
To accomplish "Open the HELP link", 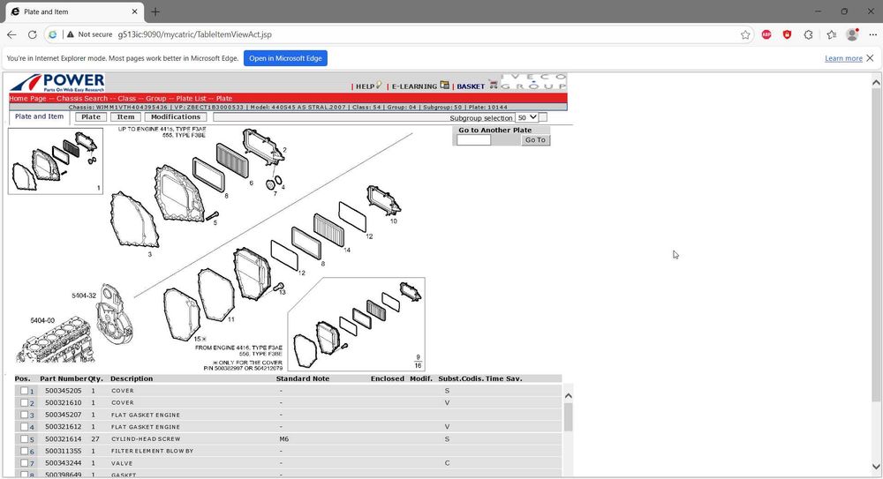I will [365, 86].
